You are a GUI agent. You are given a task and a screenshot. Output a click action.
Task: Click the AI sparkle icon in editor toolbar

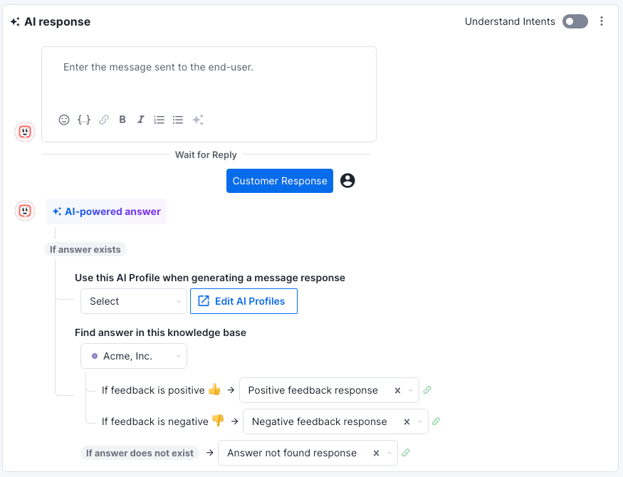[x=197, y=120]
